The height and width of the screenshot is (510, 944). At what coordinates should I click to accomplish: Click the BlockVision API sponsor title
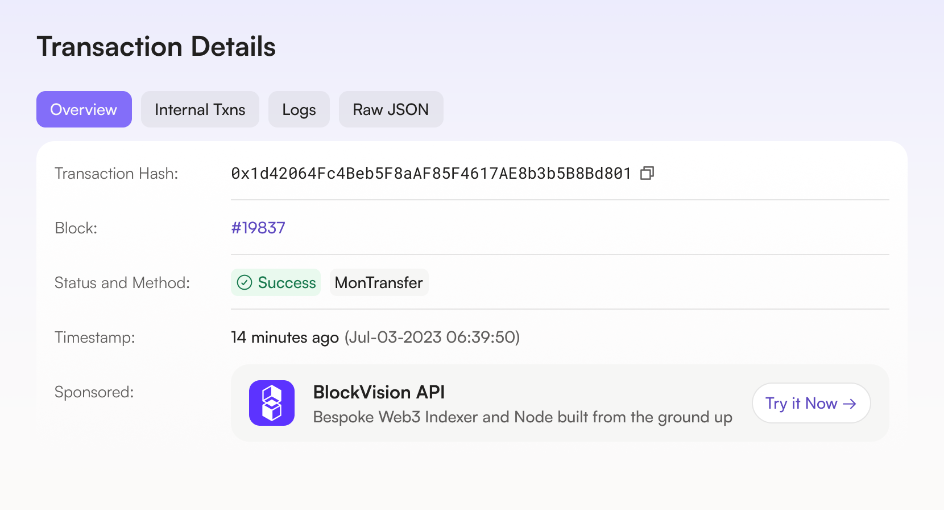click(379, 392)
